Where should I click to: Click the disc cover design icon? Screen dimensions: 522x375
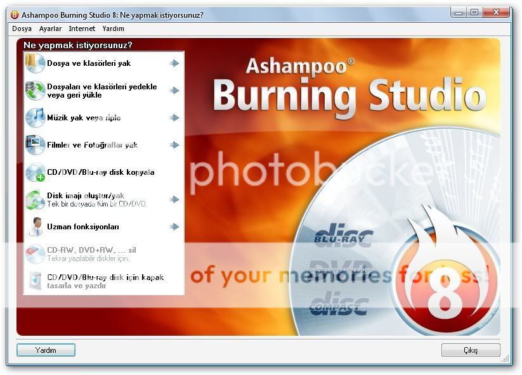(x=35, y=281)
